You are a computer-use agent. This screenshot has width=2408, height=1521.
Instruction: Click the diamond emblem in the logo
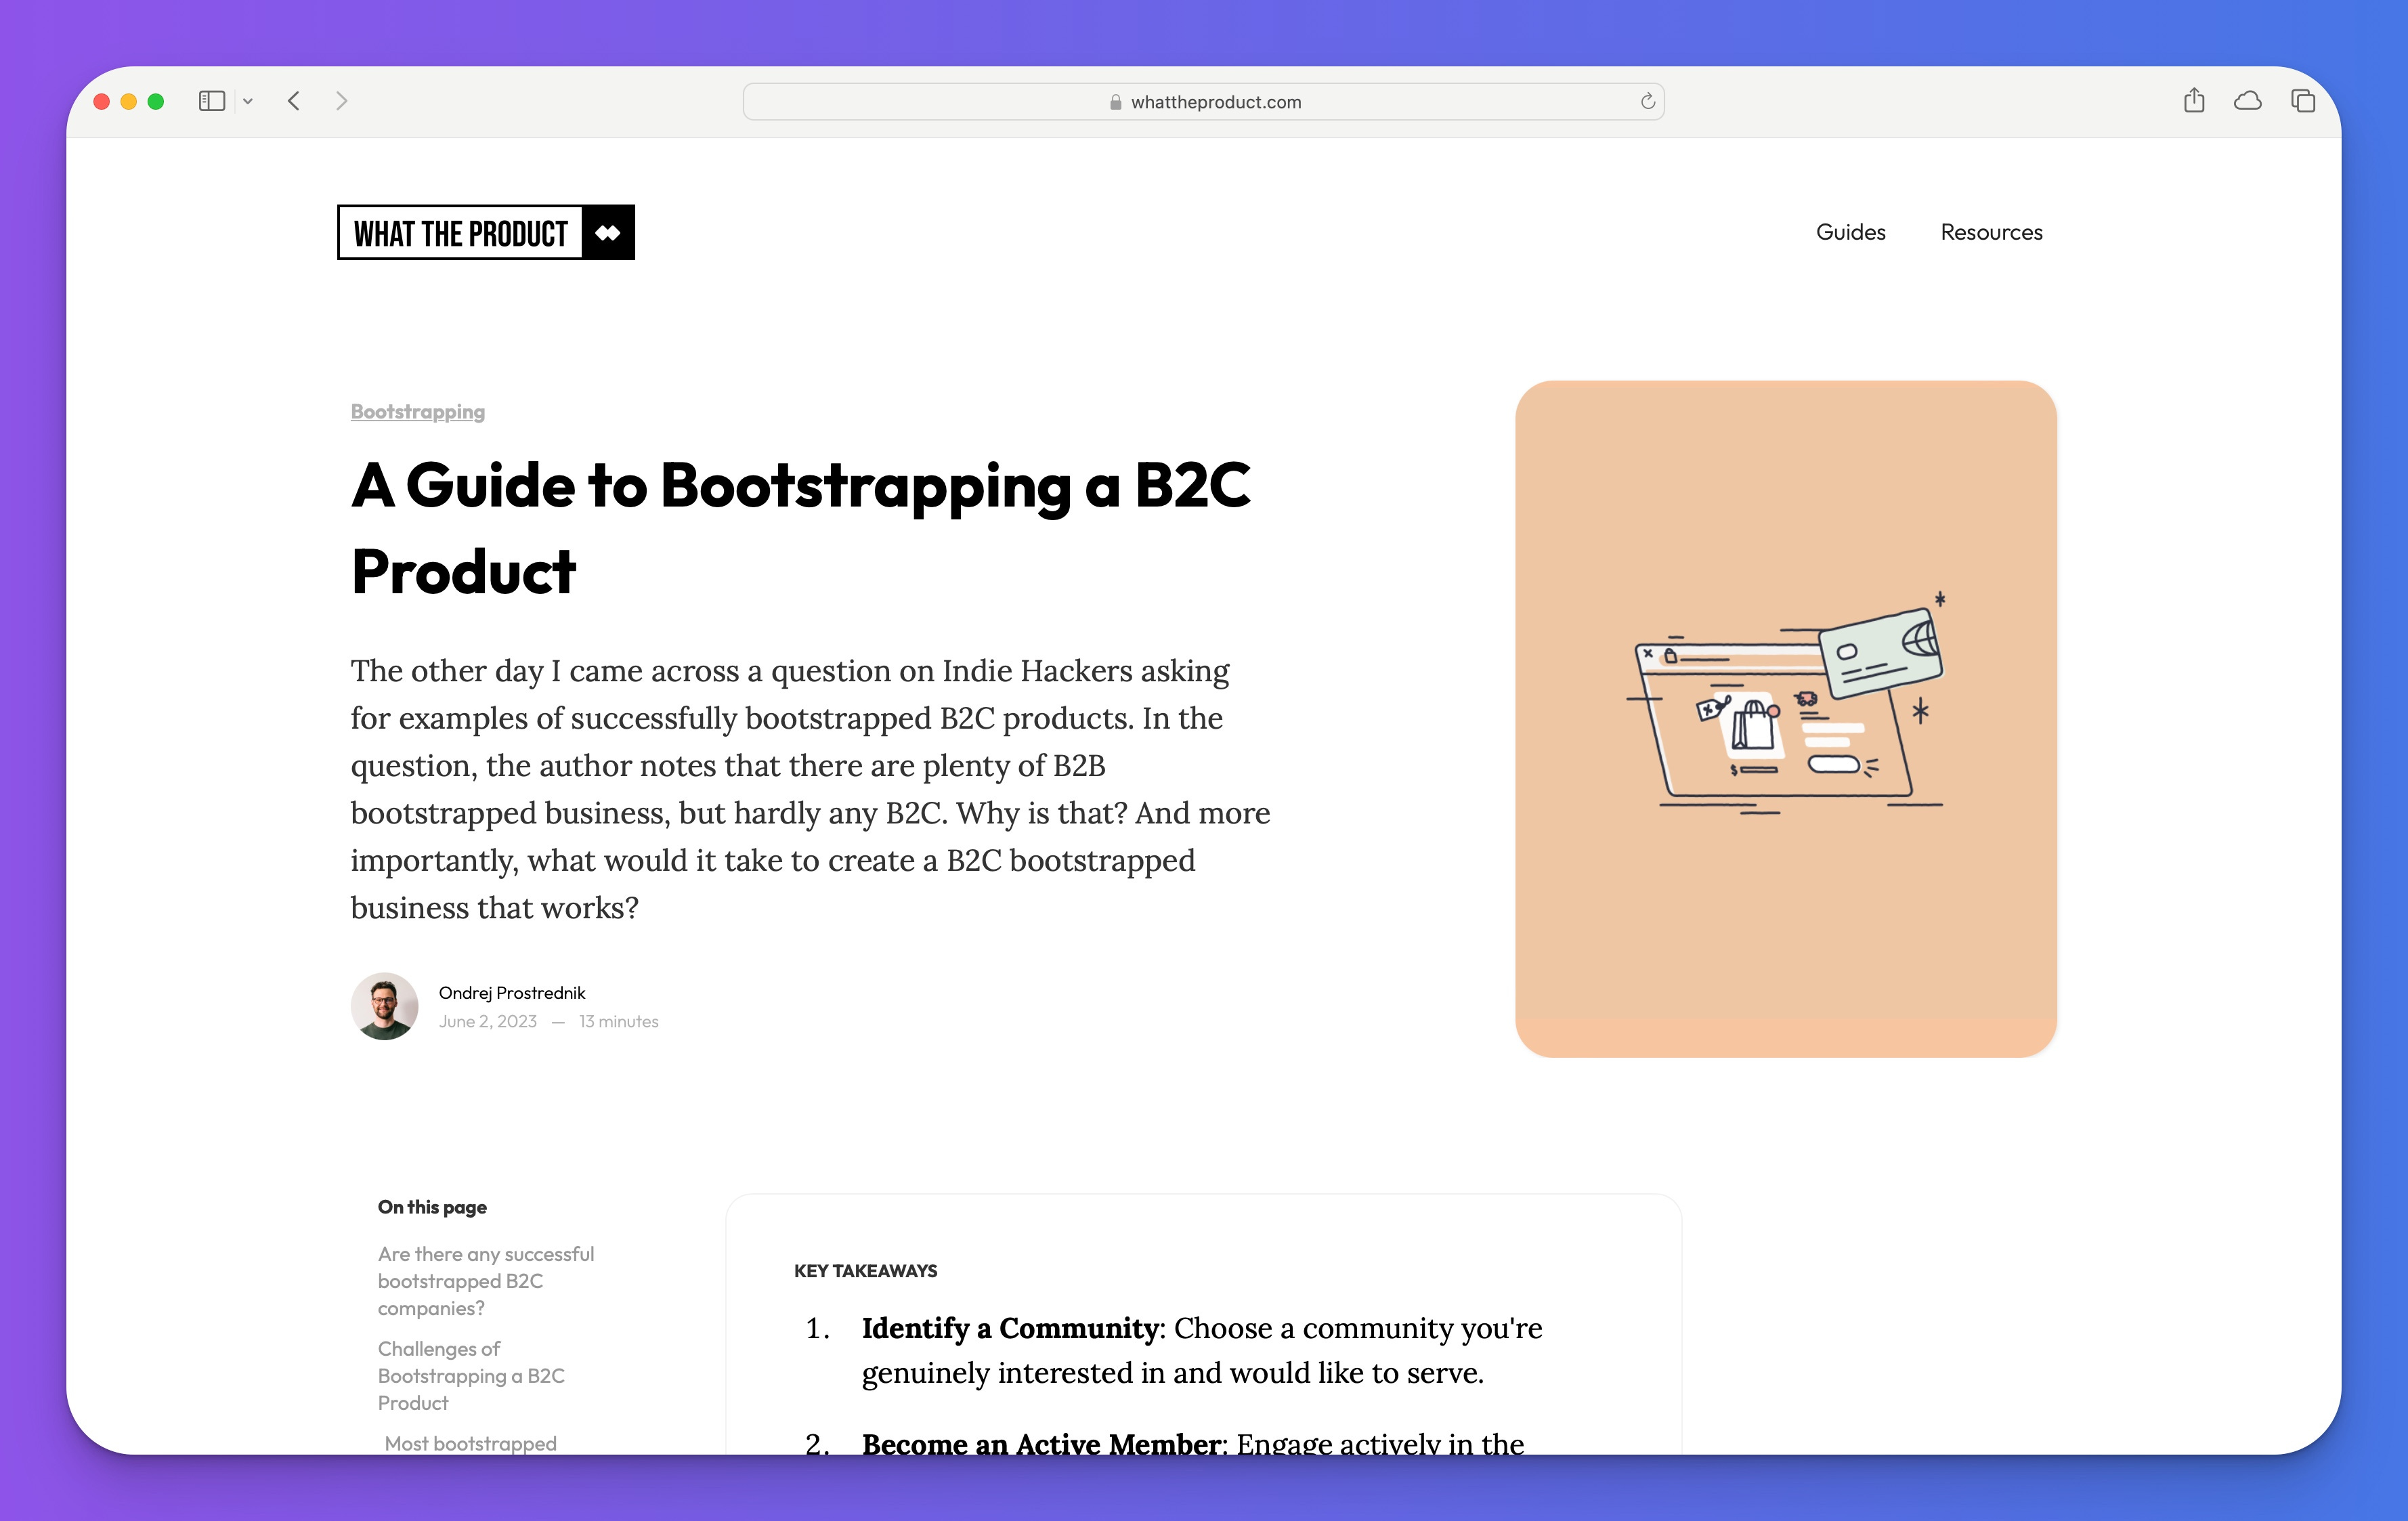coord(608,232)
